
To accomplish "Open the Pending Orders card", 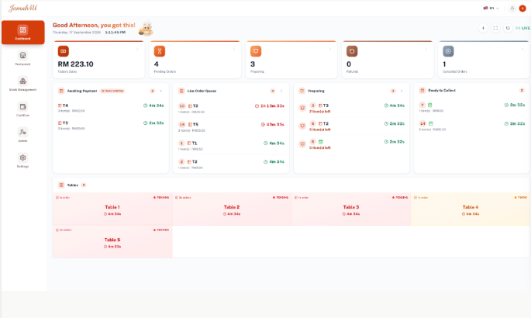I will 195,60.
